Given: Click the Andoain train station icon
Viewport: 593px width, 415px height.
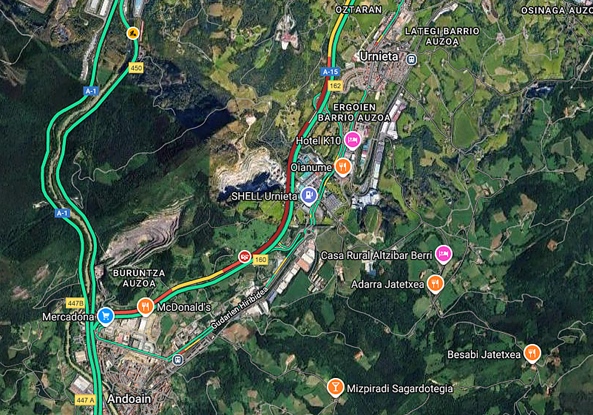Looking at the screenshot, I should click(177, 360).
